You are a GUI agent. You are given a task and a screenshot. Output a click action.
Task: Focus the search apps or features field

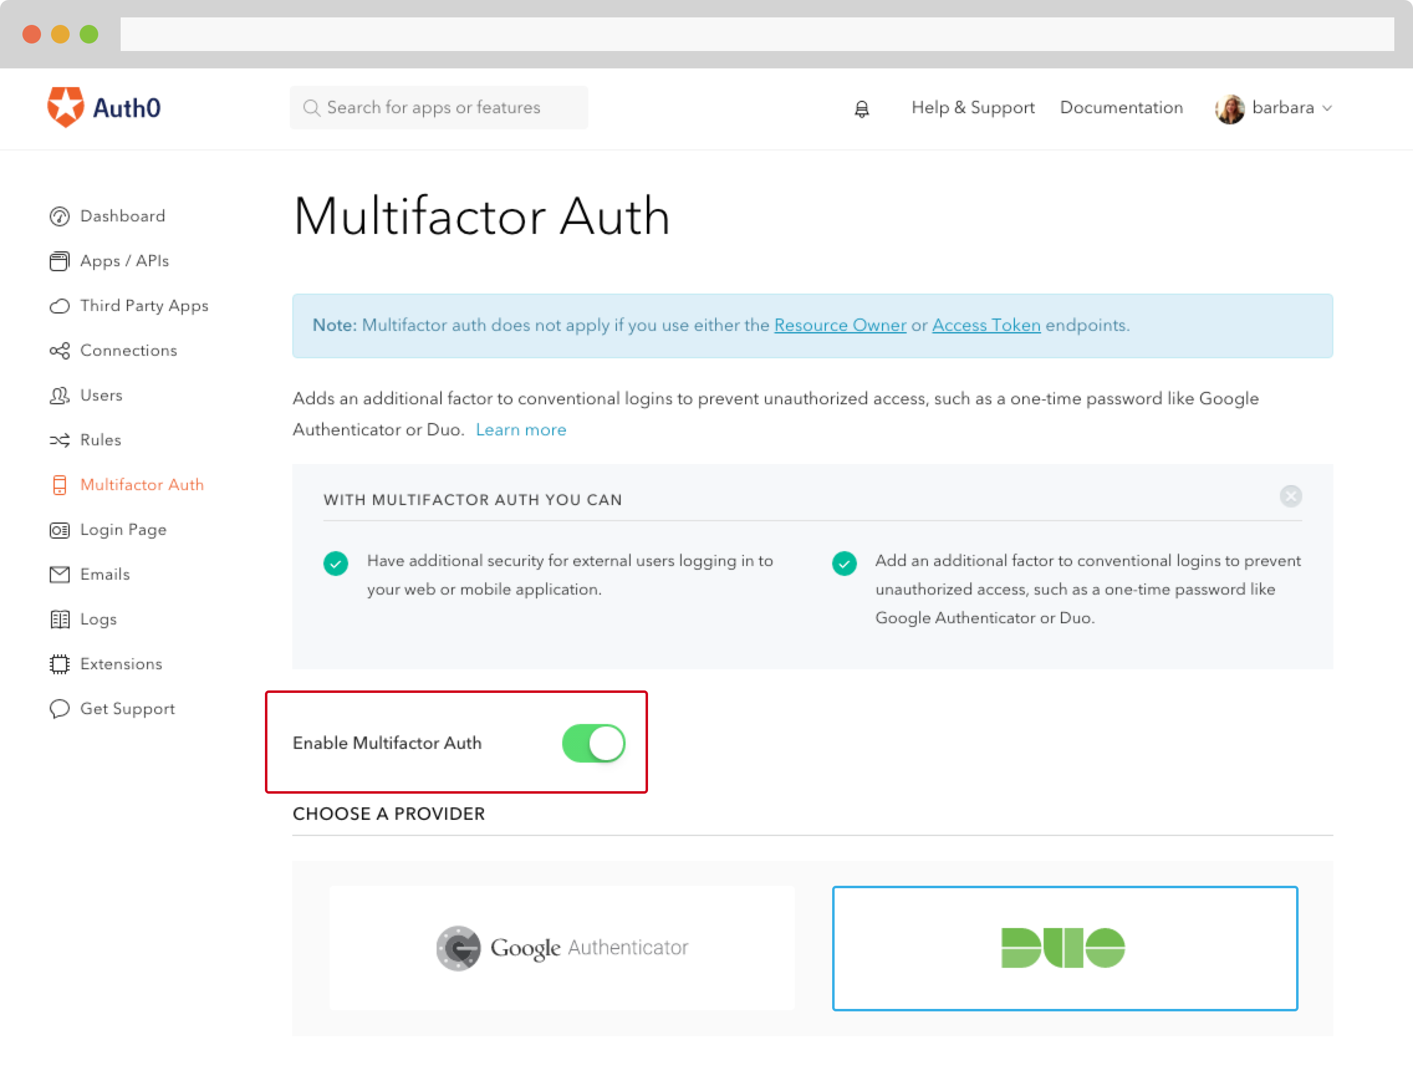(438, 108)
